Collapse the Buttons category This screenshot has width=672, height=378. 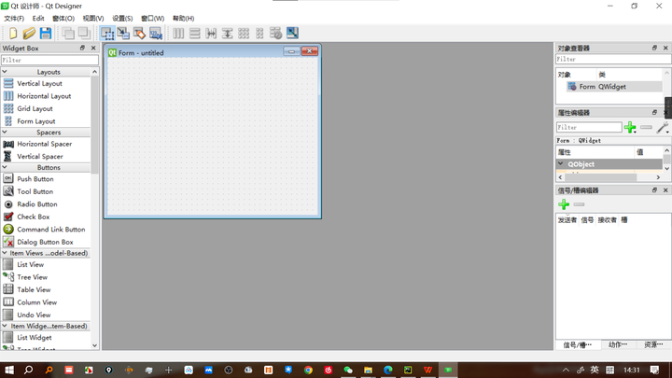5,167
